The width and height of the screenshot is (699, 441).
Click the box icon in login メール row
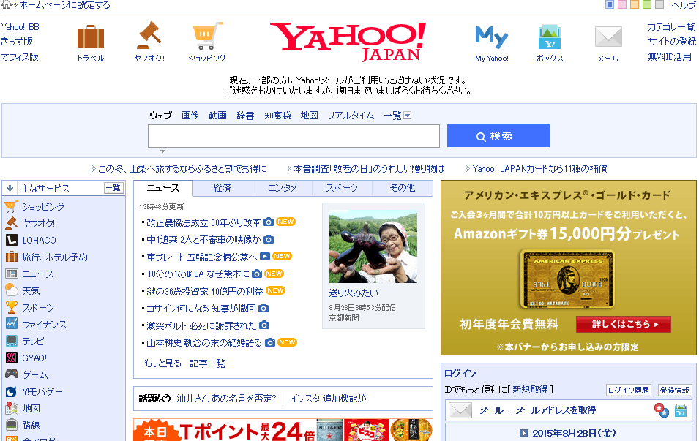point(680,410)
